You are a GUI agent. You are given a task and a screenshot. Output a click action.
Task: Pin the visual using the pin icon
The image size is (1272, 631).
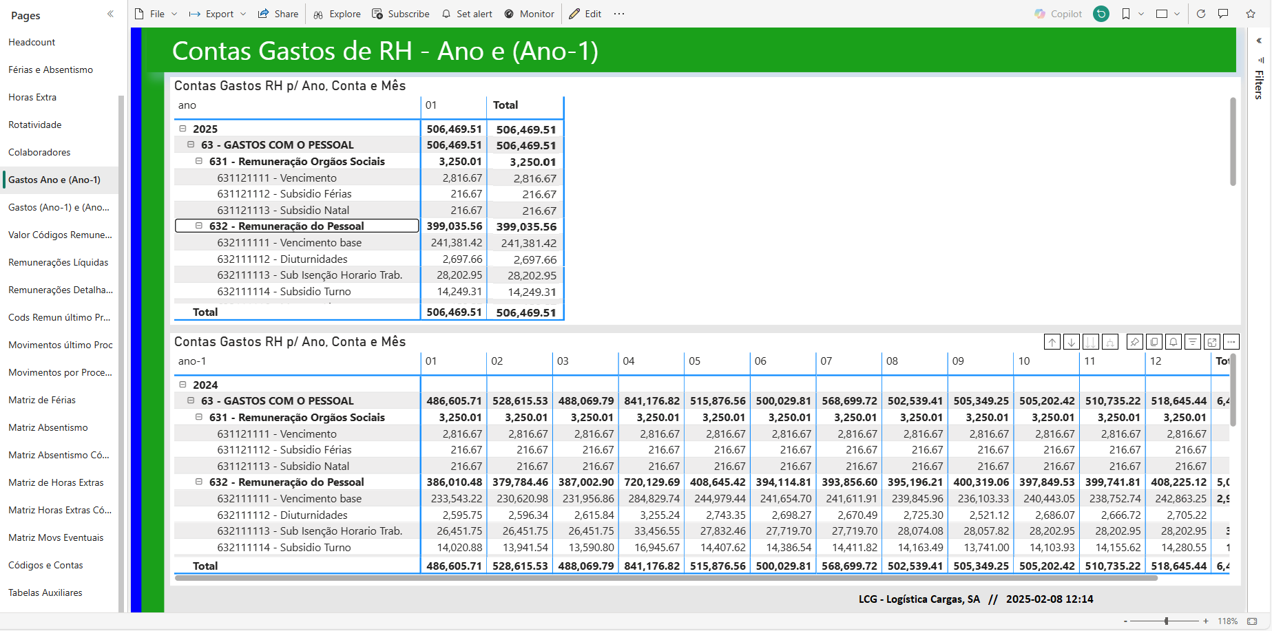click(x=1135, y=342)
